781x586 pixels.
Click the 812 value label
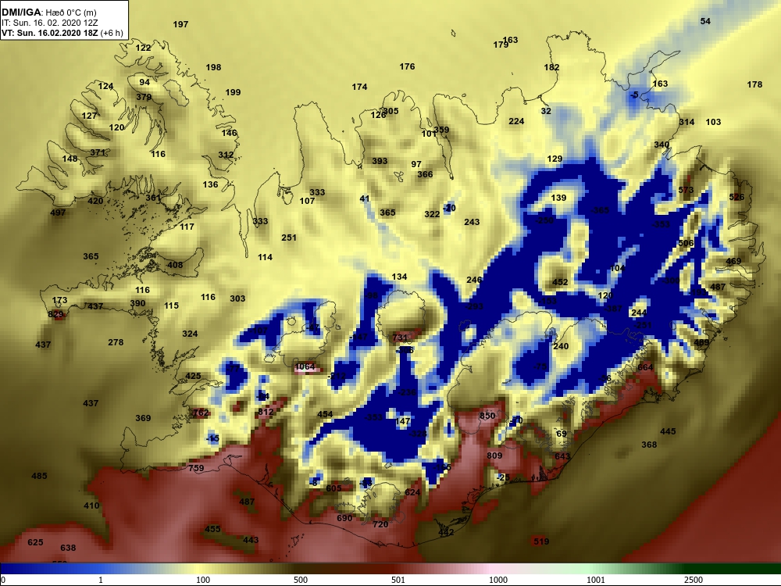[266, 412]
